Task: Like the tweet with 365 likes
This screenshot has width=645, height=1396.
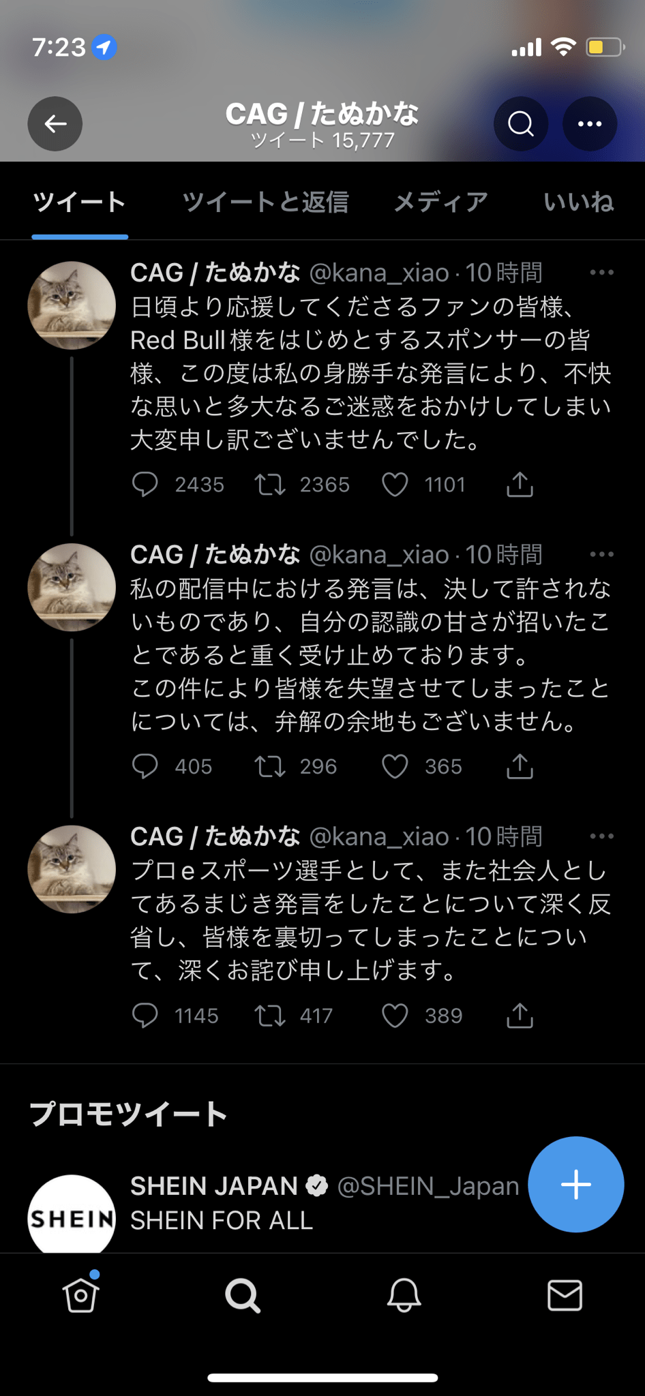Action: pyautogui.click(x=395, y=767)
